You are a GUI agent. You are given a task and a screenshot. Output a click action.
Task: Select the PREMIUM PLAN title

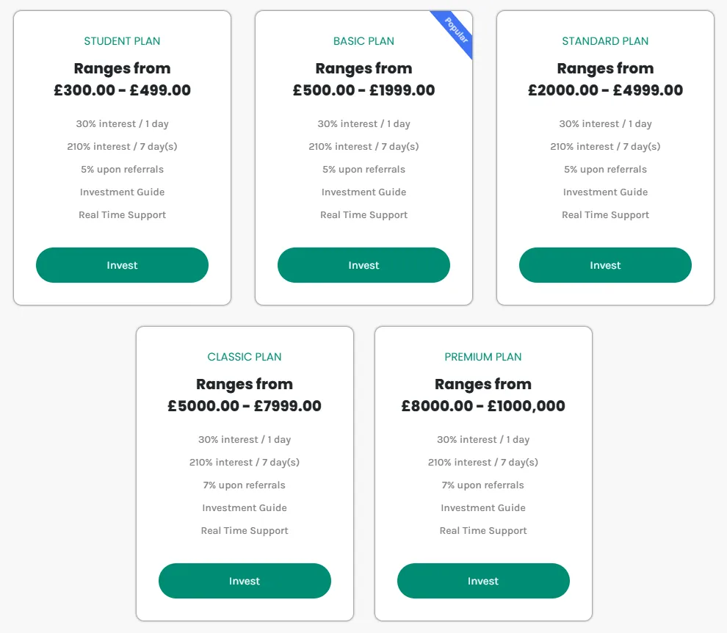pyautogui.click(x=483, y=357)
